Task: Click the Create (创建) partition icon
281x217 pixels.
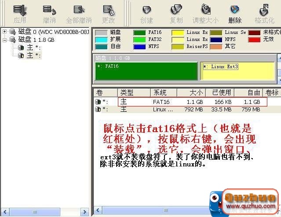Action: tap(146, 10)
